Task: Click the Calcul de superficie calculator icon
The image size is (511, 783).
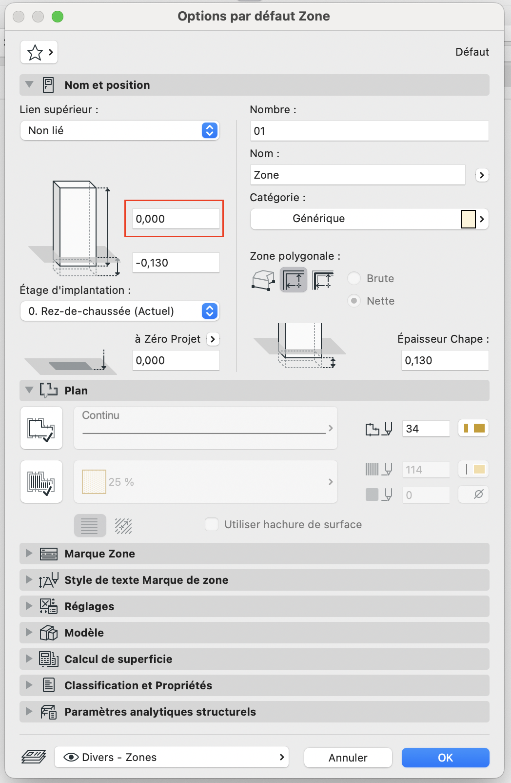Action: point(49,659)
